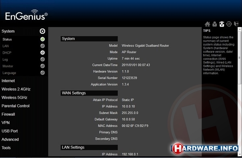Click the circular-arrows reboot icon with letter A
The height and width of the screenshot is (158, 242).
(x=229, y=24)
